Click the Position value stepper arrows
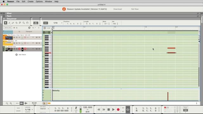The height and width of the screenshot is (114, 203). click(81, 24)
